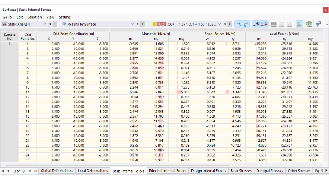Go to next results category arrow
This screenshot has height=179, width=329.
(x=142, y=24)
